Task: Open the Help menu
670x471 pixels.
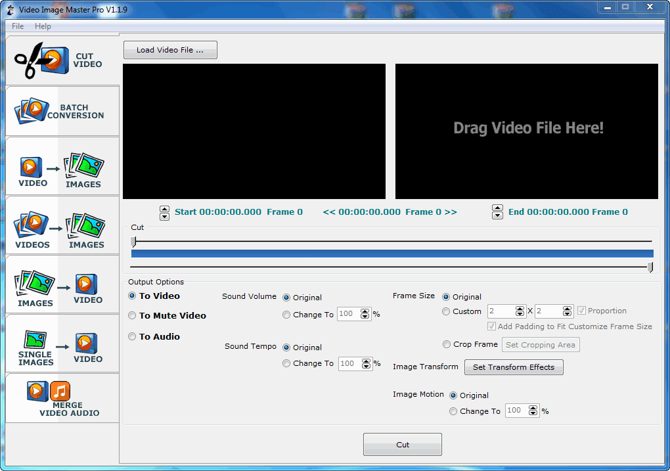Action: coord(43,26)
